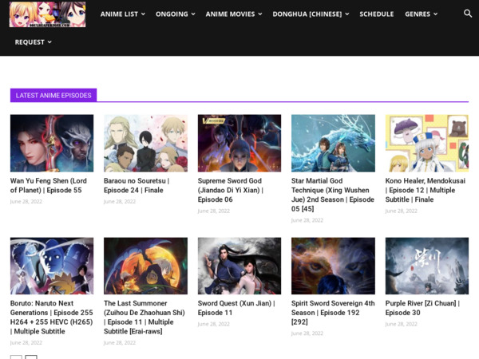Click title link The Last Summoner Episode 11
This screenshot has height=359, width=479.
point(144,318)
